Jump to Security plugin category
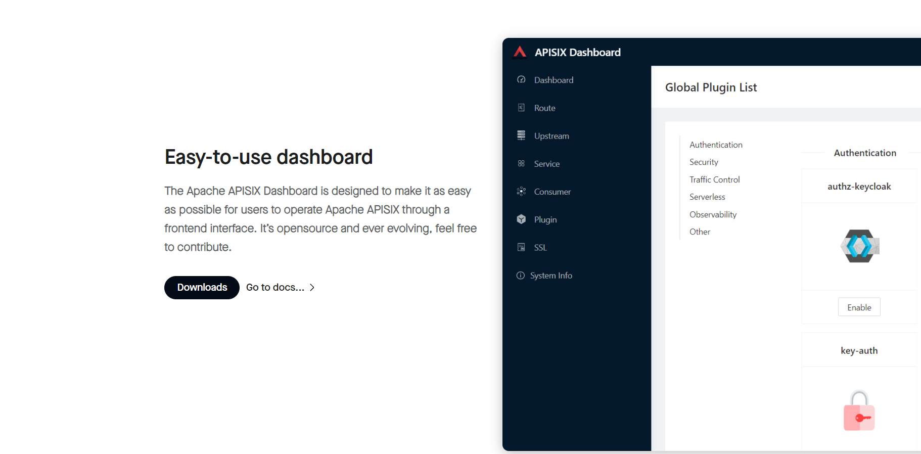The width and height of the screenshot is (921, 454). (x=704, y=162)
